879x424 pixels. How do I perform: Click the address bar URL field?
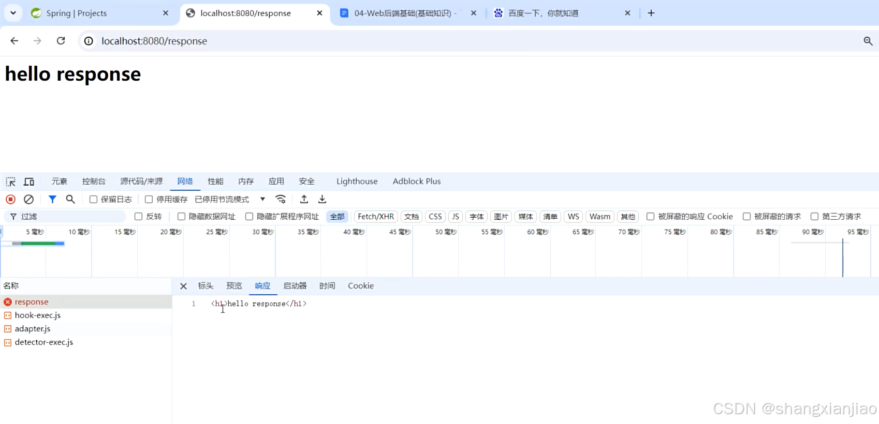(476, 41)
